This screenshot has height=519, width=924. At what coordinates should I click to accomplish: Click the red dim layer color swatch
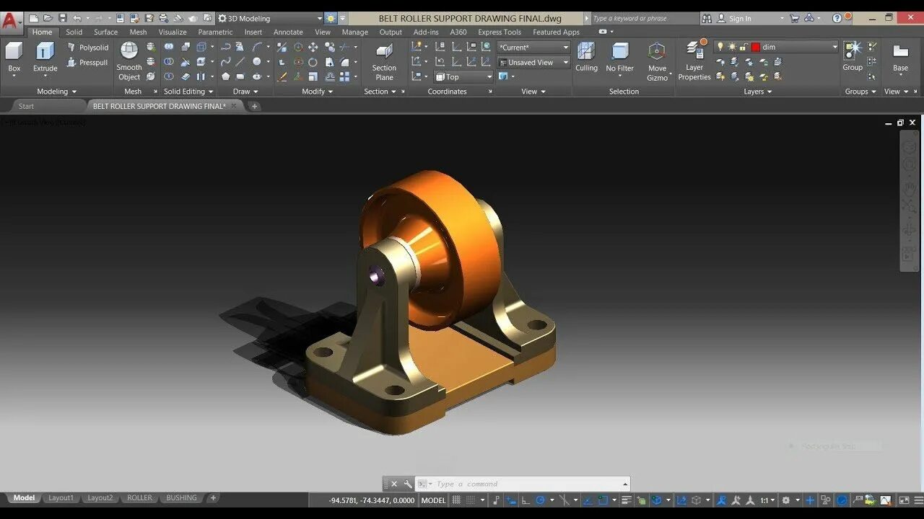click(756, 47)
